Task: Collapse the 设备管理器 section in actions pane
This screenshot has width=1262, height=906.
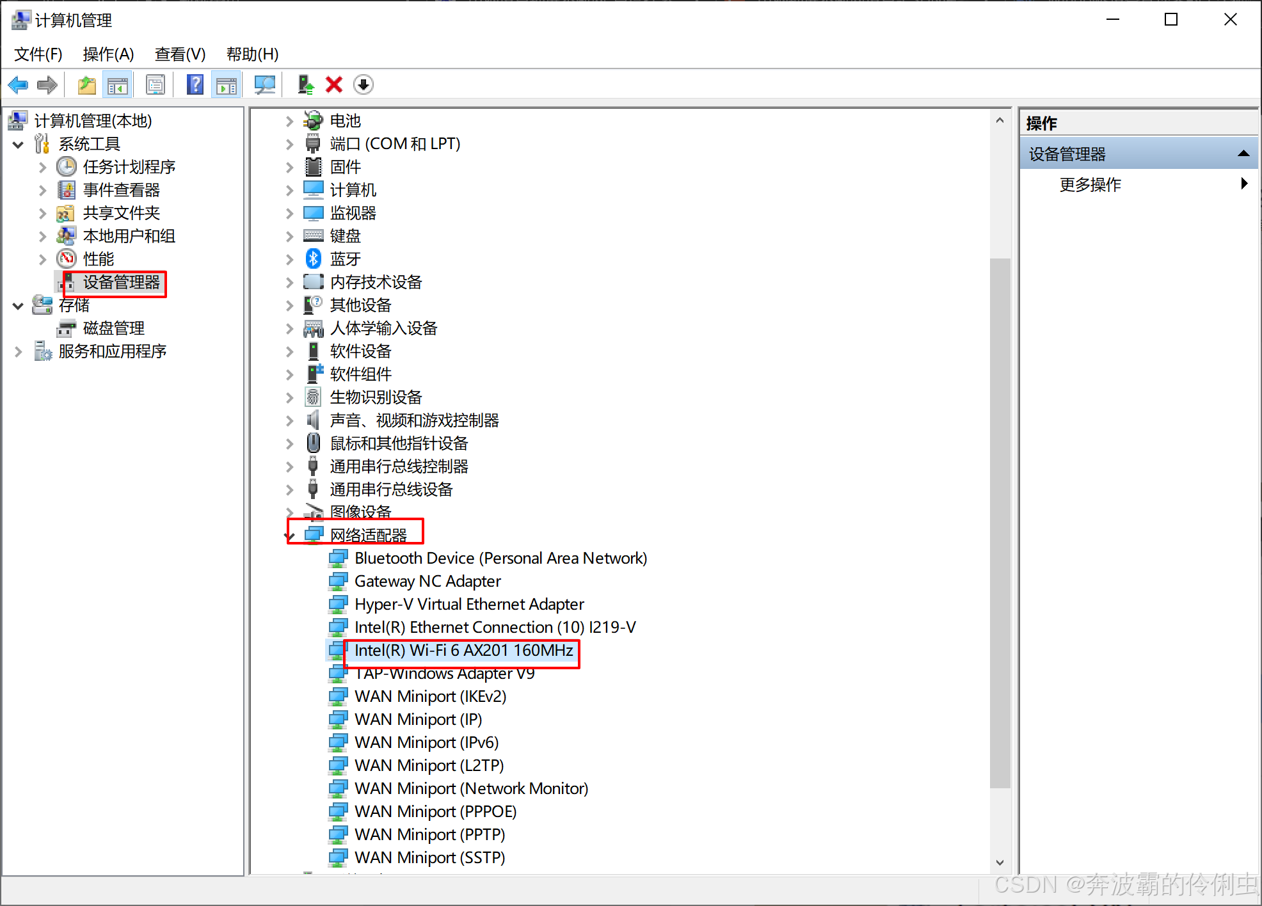Action: click(1243, 154)
